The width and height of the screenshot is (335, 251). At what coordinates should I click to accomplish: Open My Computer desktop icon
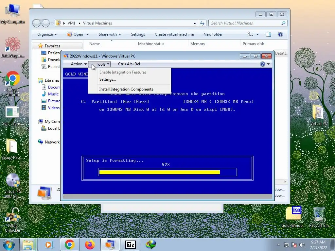(x=13, y=13)
